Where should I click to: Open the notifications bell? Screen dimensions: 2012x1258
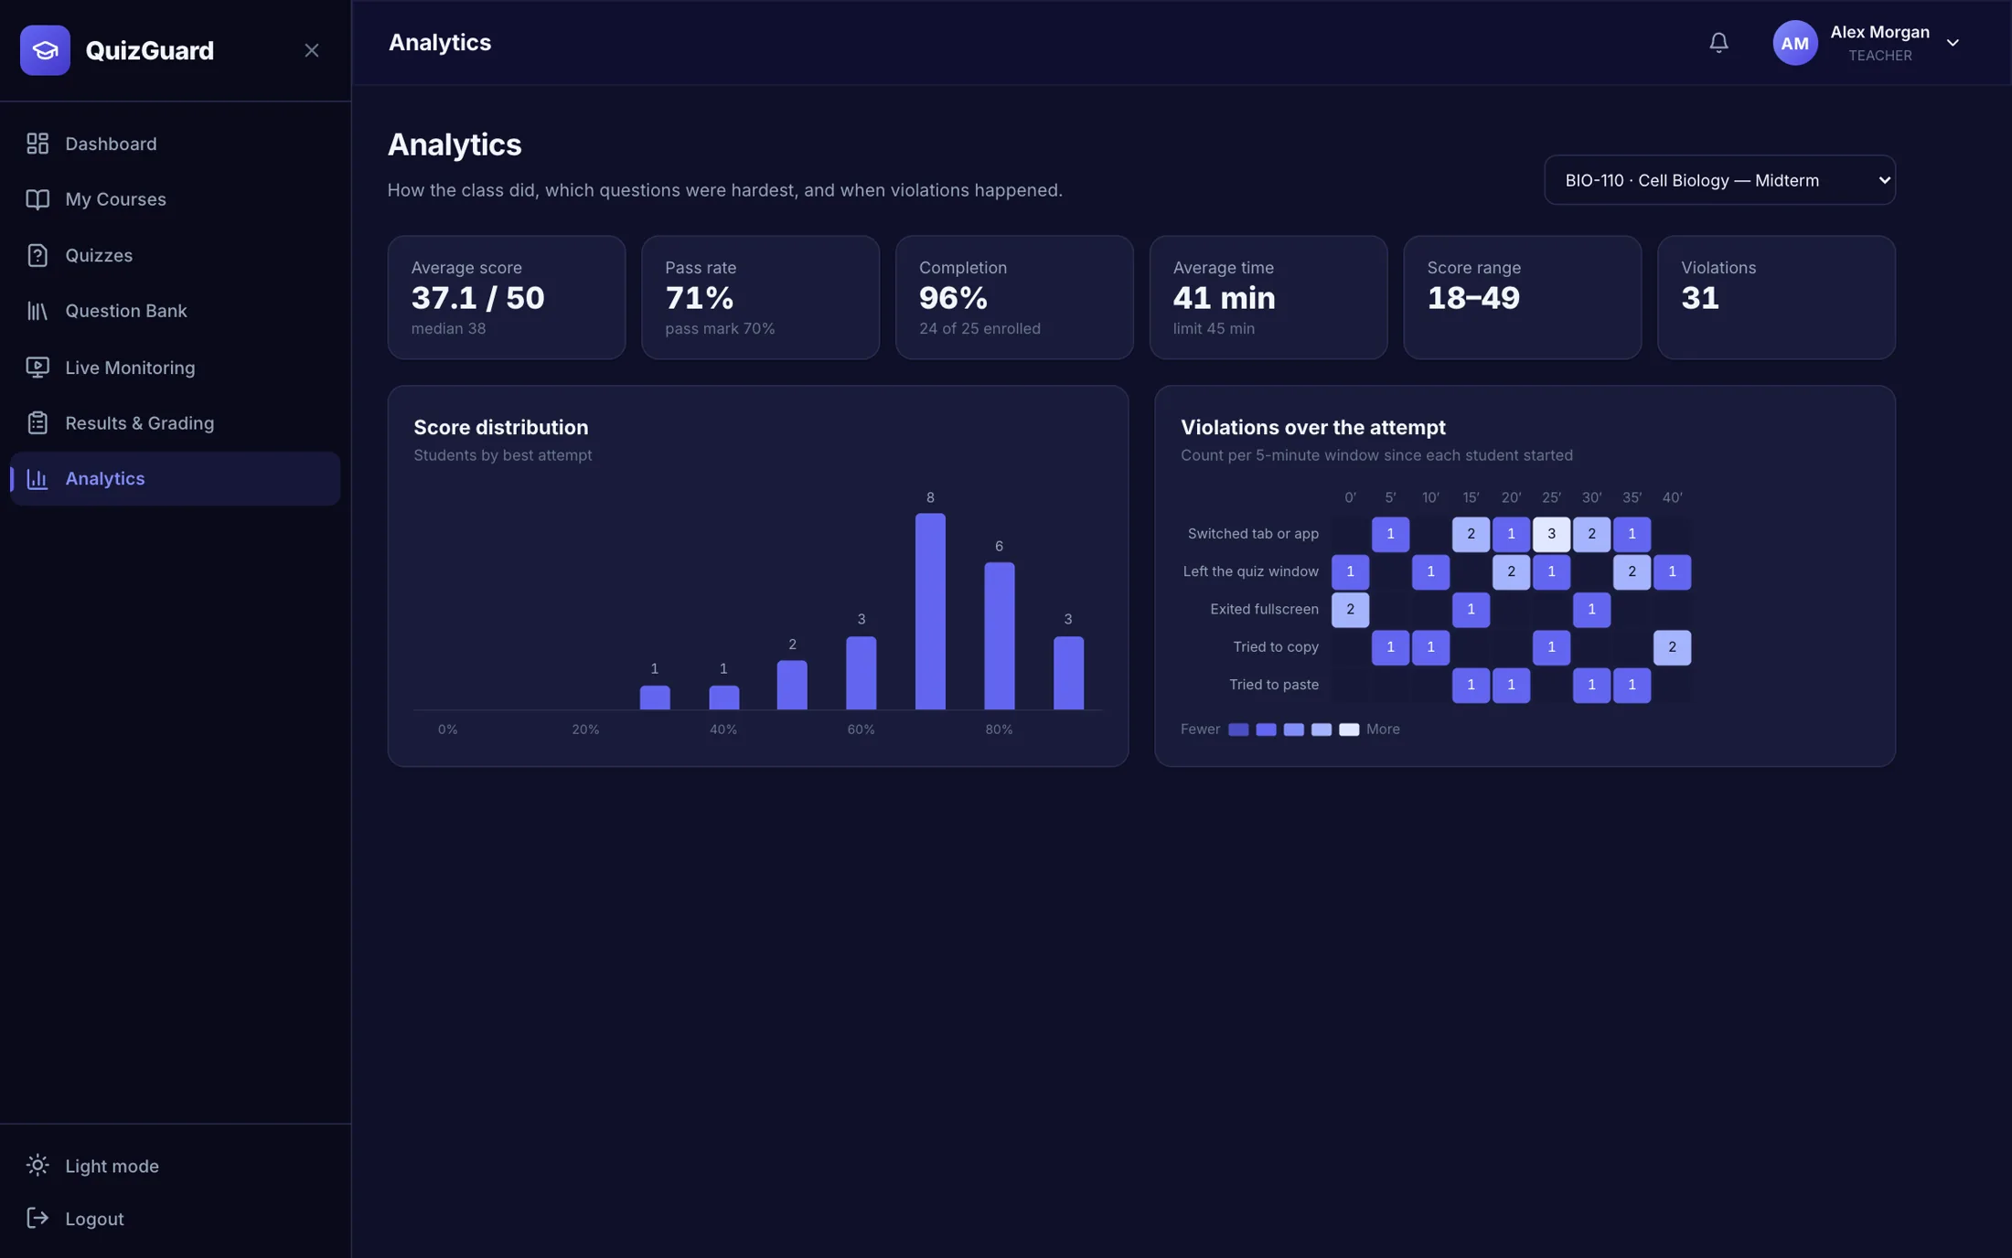(1718, 43)
